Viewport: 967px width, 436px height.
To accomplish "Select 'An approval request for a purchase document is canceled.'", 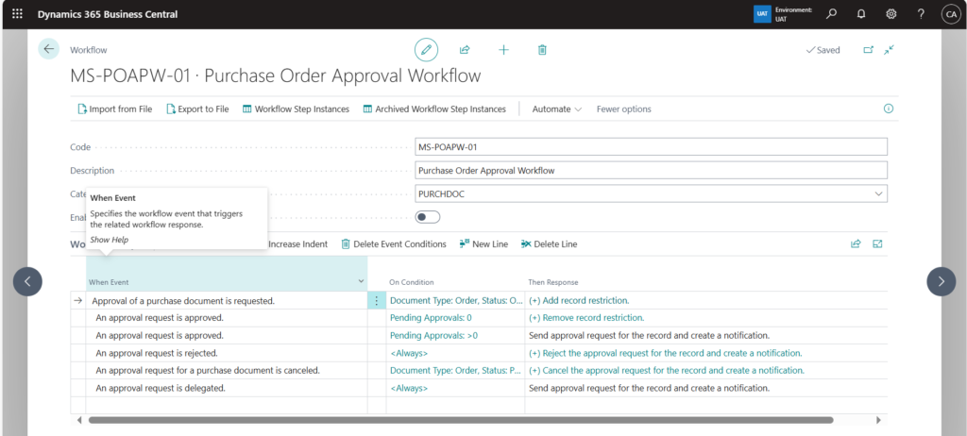I will tap(208, 371).
